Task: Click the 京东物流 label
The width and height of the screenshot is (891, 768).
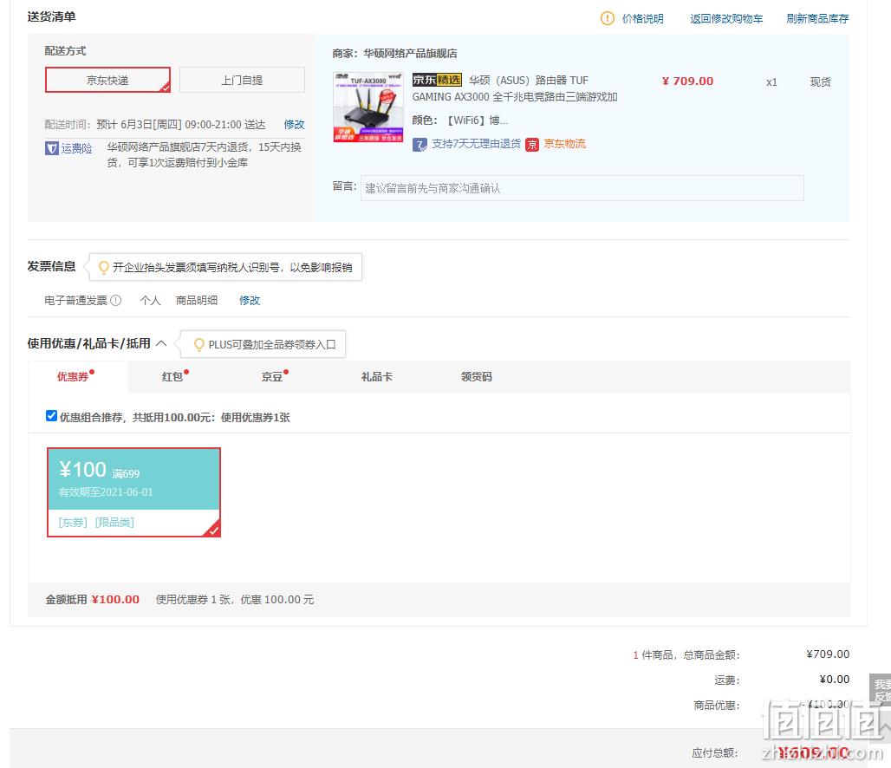Action: (564, 144)
